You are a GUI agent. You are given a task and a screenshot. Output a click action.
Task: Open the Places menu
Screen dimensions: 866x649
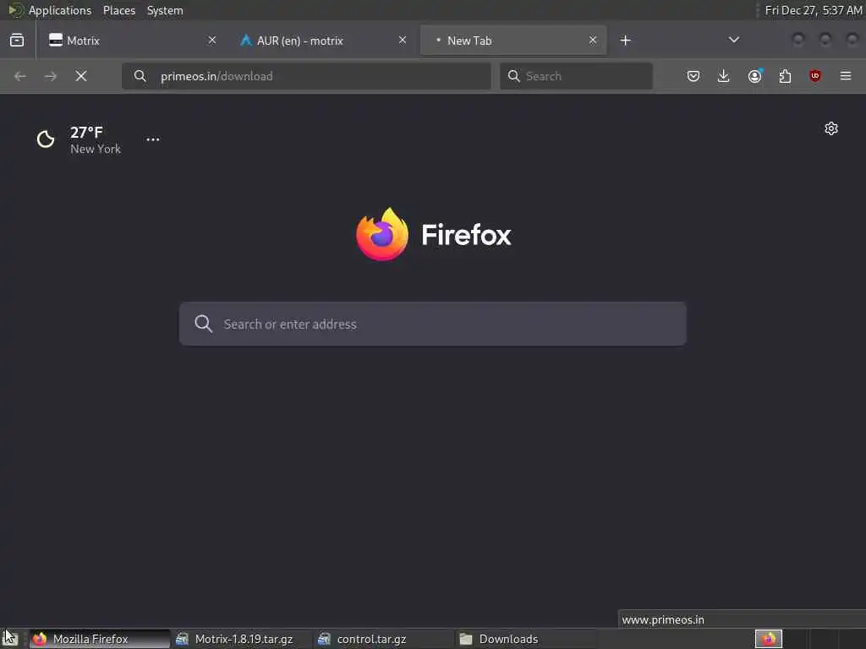point(119,10)
